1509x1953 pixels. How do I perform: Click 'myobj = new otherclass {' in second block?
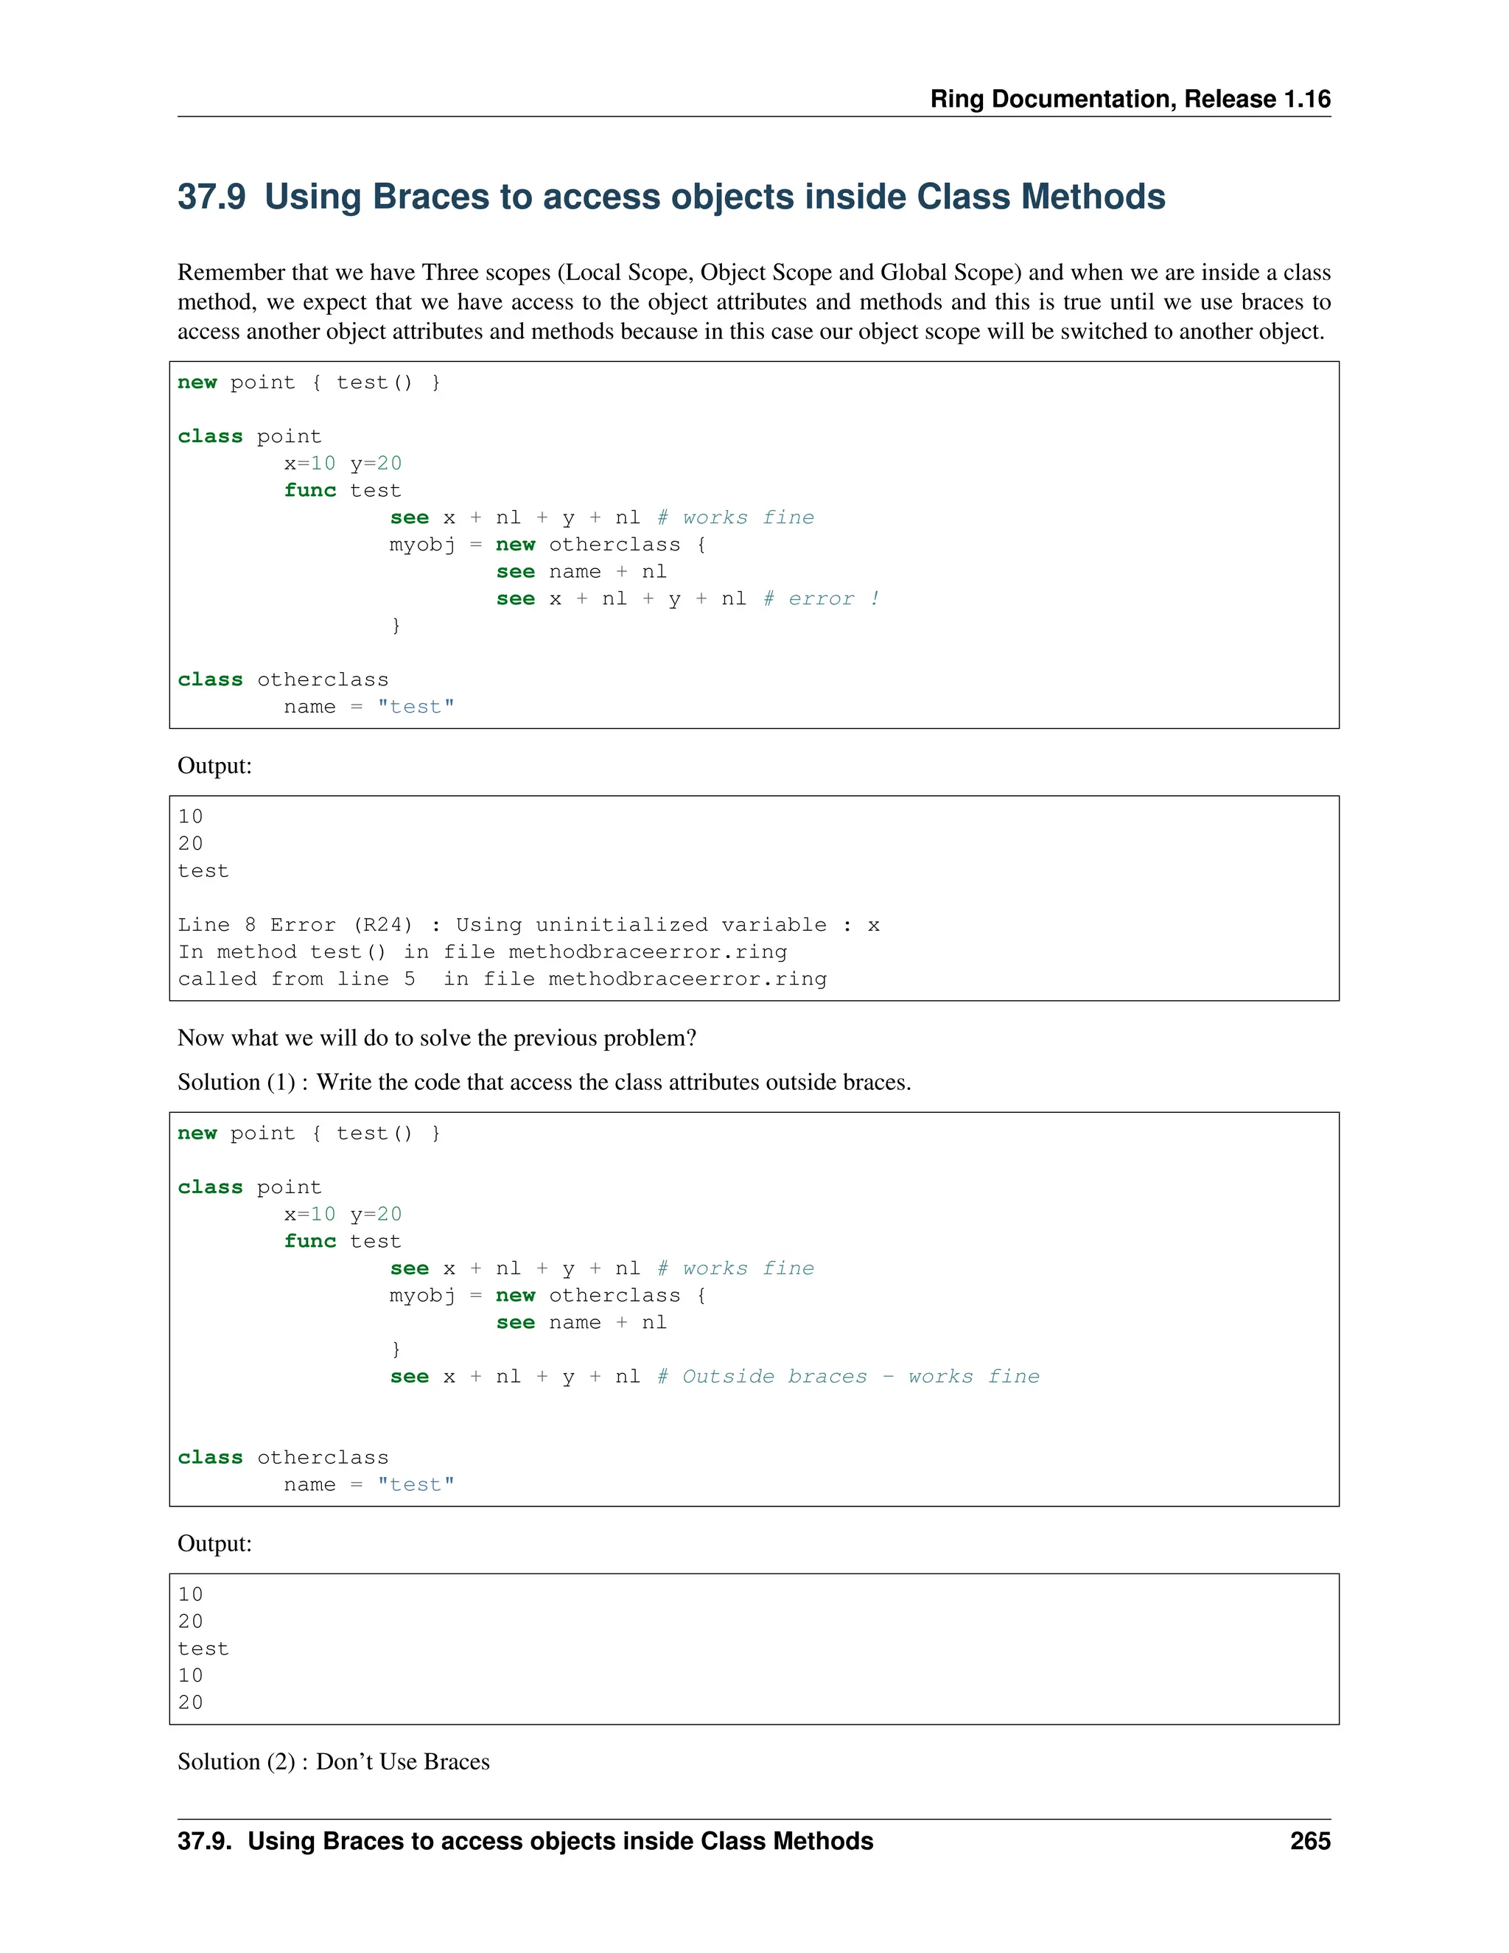pos(547,1296)
